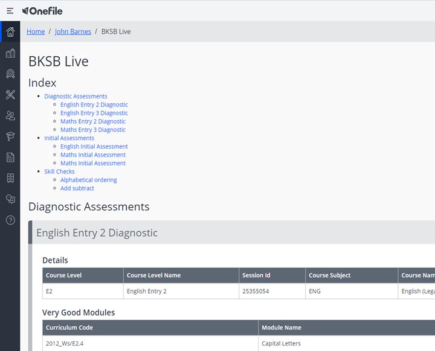Open English Entry 3 Diagnostic link
The height and width of the screenshot is (351, 435).
[94, 113]
